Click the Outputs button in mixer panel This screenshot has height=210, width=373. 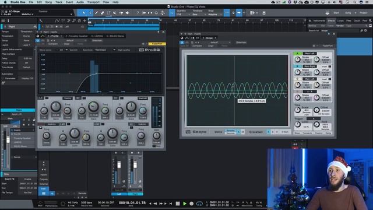click(44, 179)
